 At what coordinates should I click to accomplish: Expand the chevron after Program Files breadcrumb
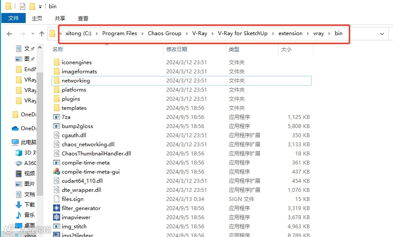[142, 34]
